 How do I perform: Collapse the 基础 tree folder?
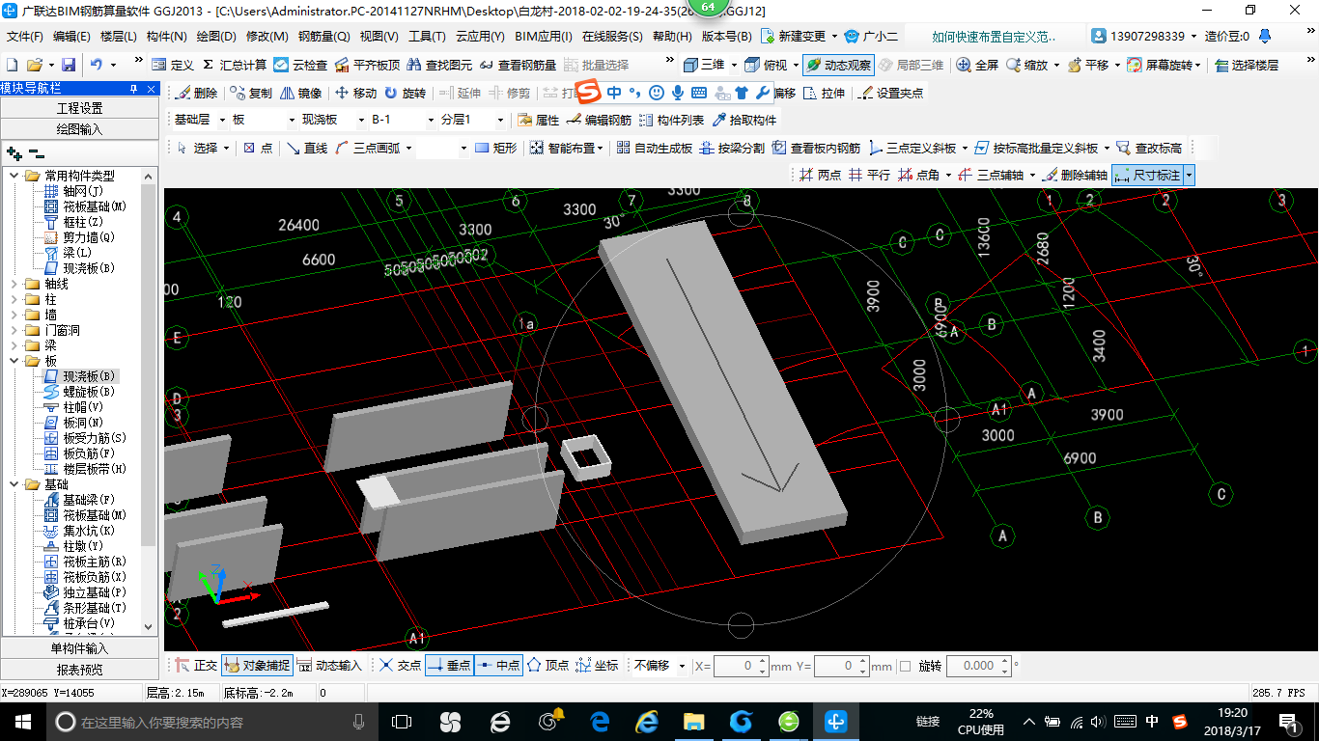pyautogui.click(x=14, y=484)
